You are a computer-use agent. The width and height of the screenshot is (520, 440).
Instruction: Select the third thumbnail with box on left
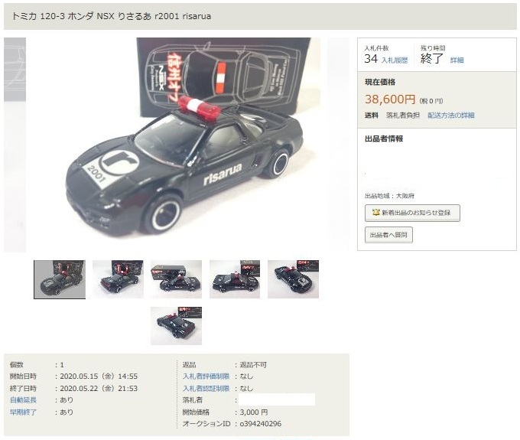[176, 279]
